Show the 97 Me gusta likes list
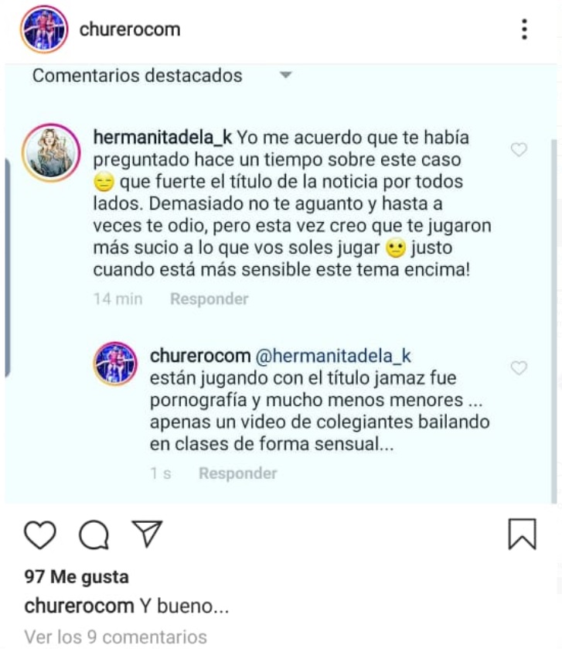Viewport: 562px width, 649px height. coord(77,577)
